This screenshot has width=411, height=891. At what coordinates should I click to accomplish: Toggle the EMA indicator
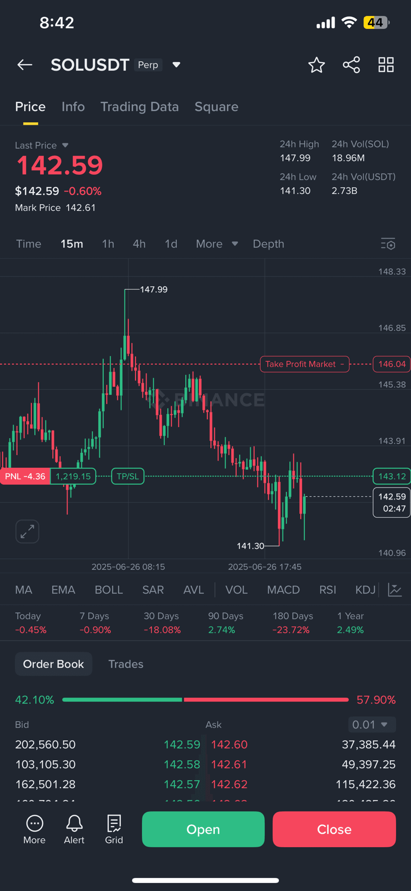tap(63, 590)
